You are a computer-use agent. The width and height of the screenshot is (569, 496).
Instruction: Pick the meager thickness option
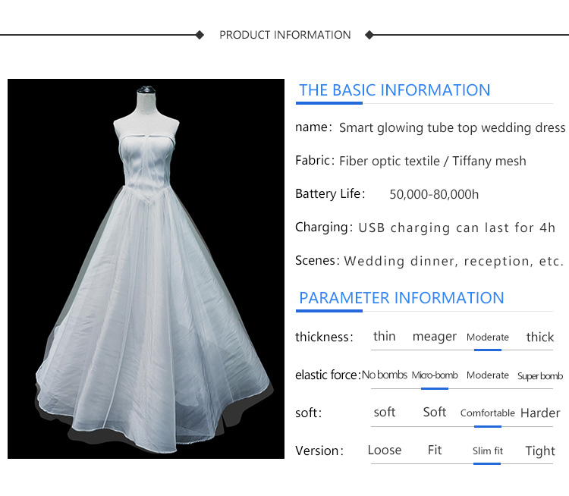[434, 337]
